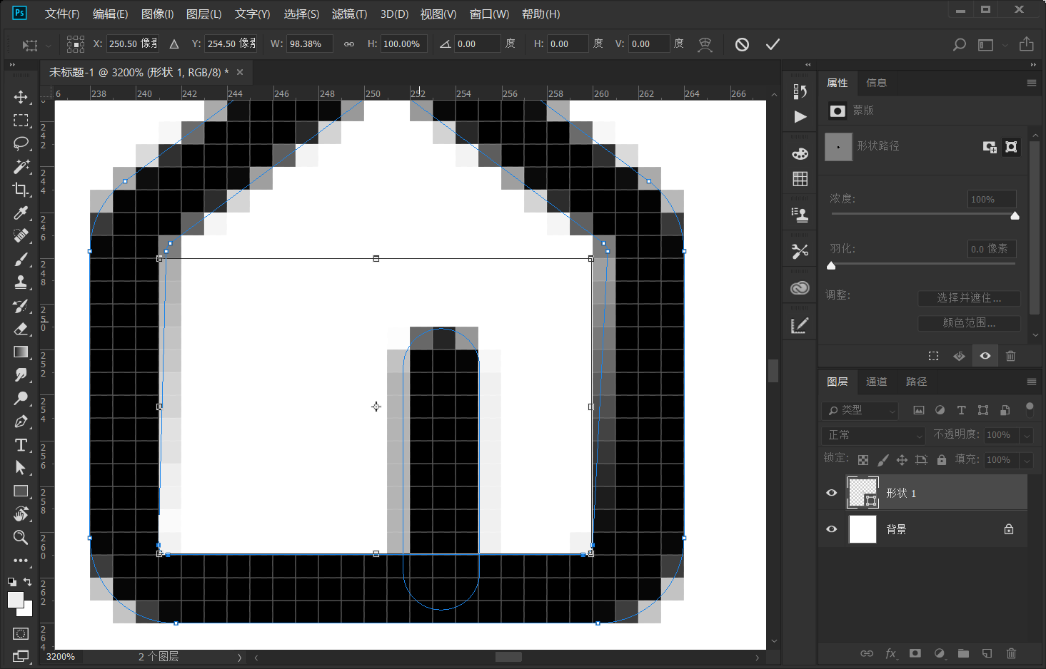The height and width of the screenshot is (669, 1046).
Task: Select the Horizontal Type tool
Action: click(x=21, y=445)
